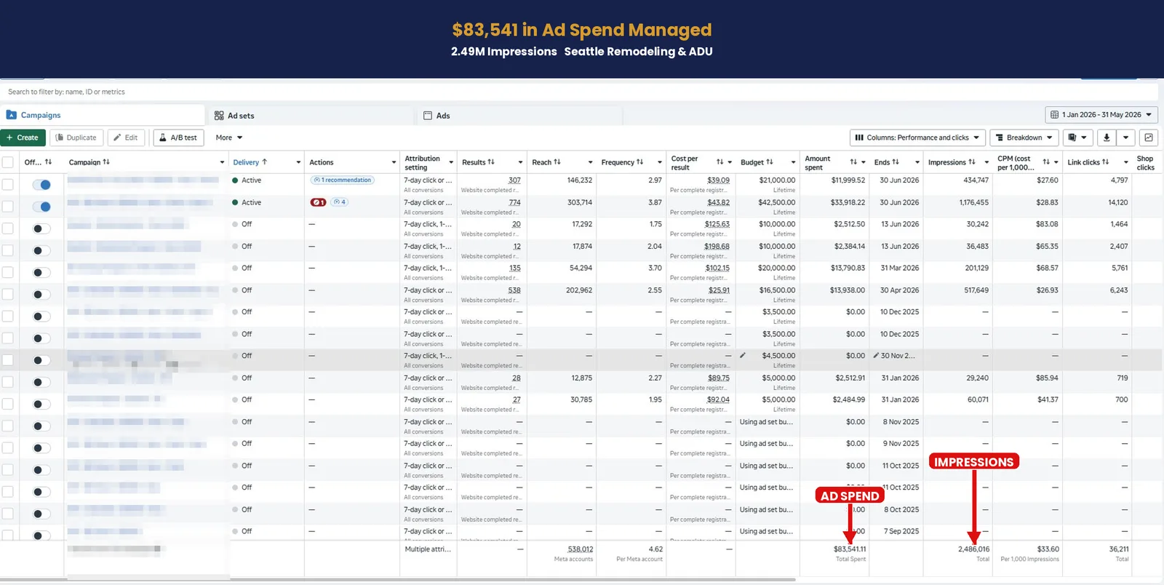
Task: Click the blue badge showing 4 in Actions
Action: coord(339,202)
